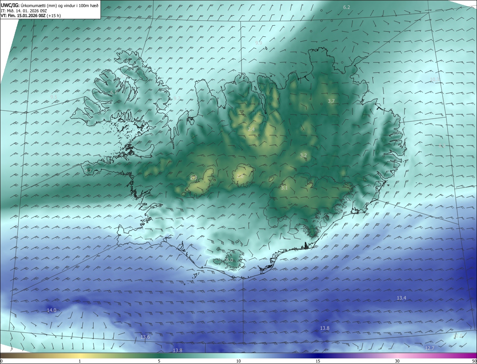The image size is (477, 364).
Task: Click the initial time 'IT: Mið. 14. 01. 2026 09Z'
Action: pyautogui.click(x=24, y=11)
